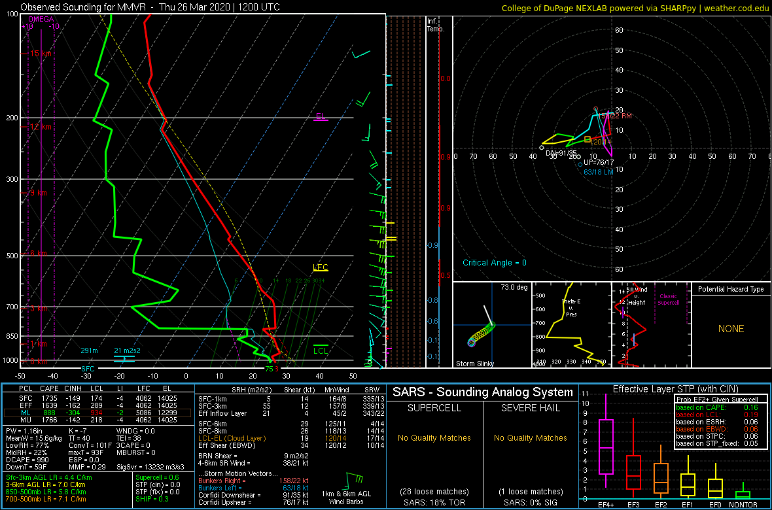Click the 'Classic Supercell' label
This screenshot has width=772, height=510.
[x=668, y=299]
